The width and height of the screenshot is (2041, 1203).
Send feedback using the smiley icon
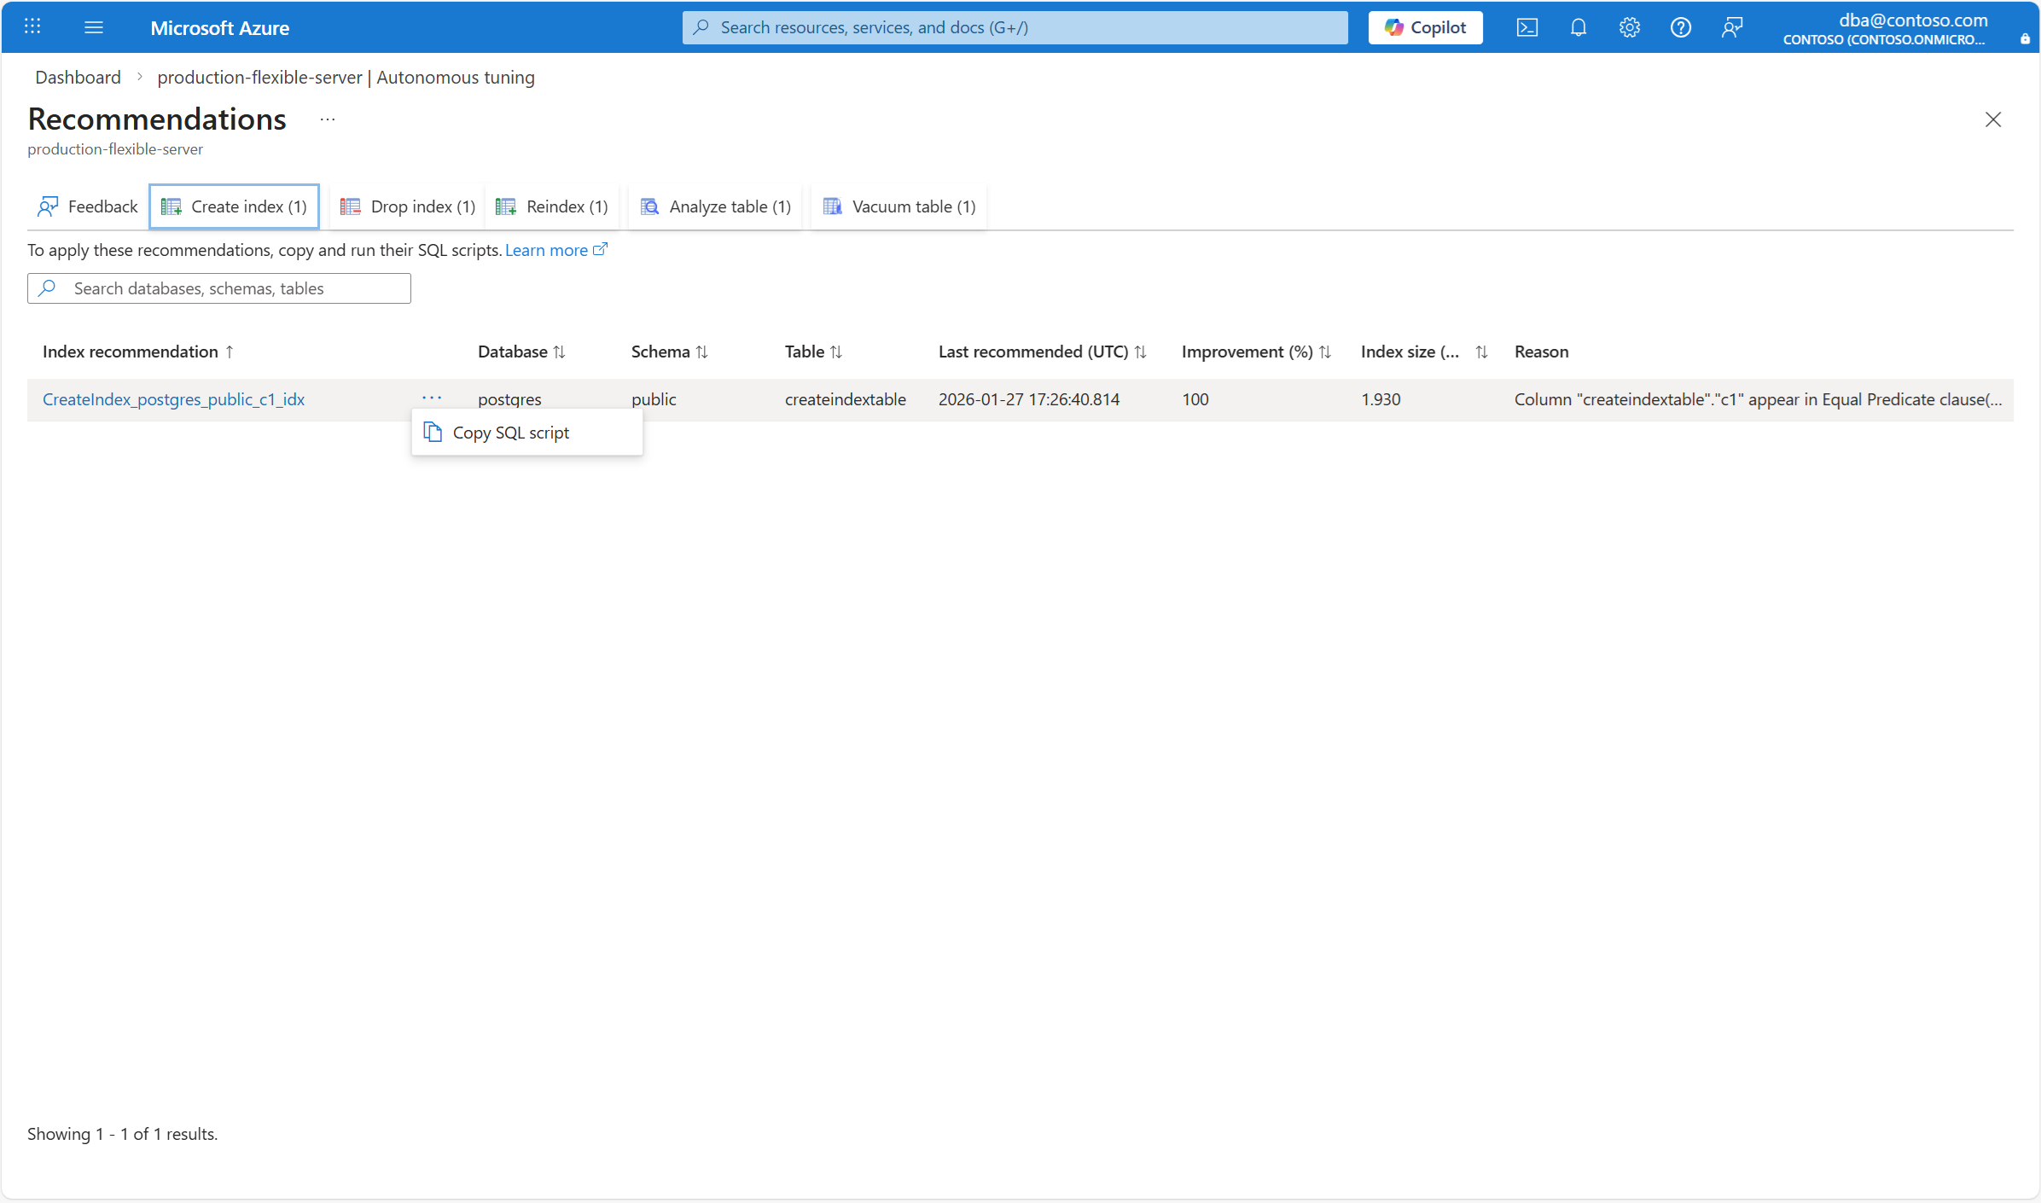[x=1732, y=26]
